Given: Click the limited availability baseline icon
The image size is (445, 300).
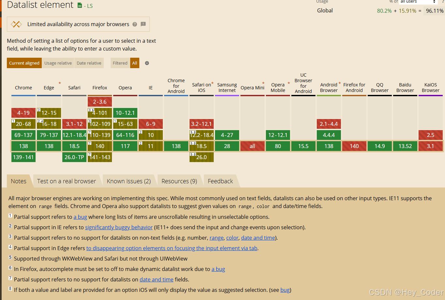Looking at the screenshot, I should [x=16, y=24].
